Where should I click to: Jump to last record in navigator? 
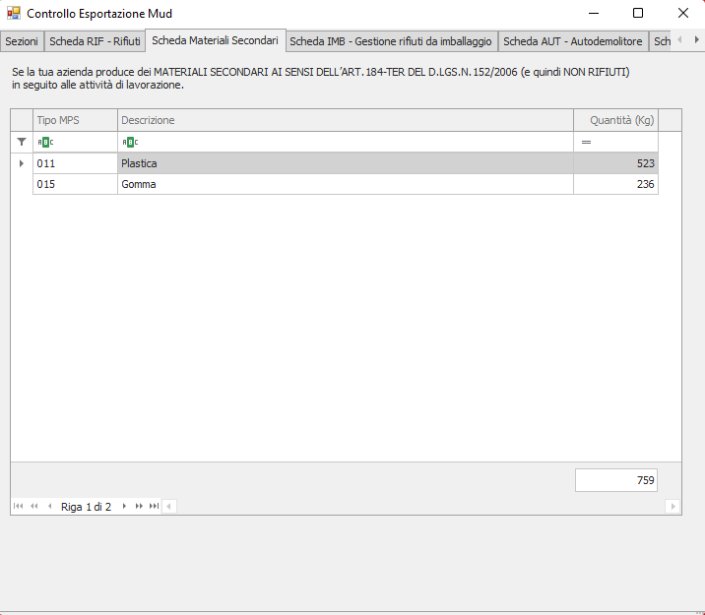click(x=154, y=506)
